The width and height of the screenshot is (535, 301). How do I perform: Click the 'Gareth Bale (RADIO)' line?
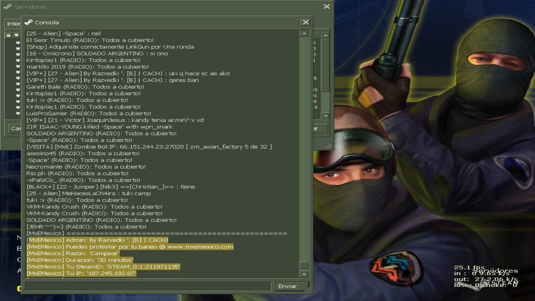85,87
